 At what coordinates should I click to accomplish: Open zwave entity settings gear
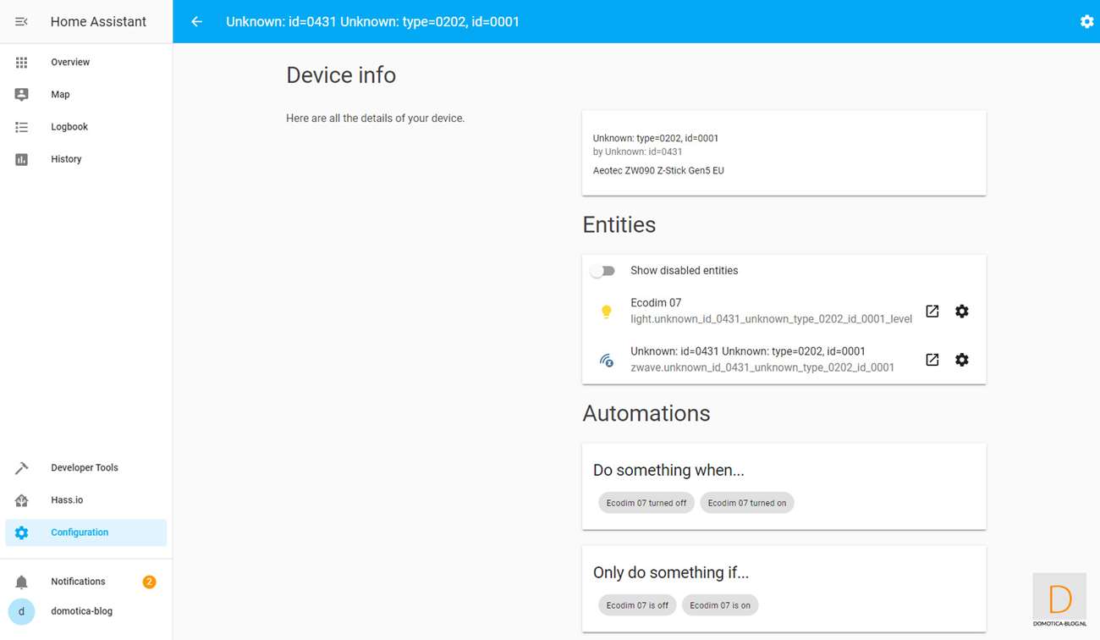961,360
